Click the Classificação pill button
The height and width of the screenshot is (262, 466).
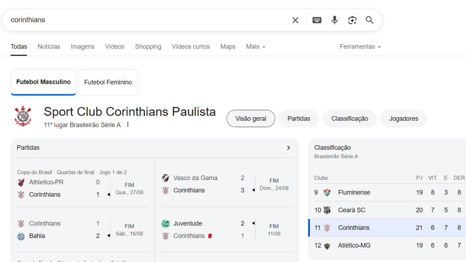[349, 119]
